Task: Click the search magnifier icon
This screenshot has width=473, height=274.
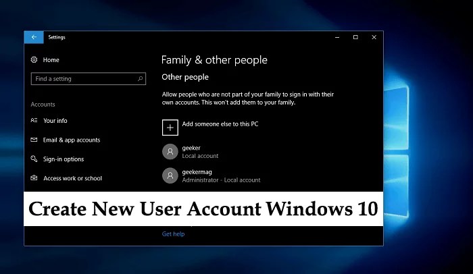Action: point(140,79)
